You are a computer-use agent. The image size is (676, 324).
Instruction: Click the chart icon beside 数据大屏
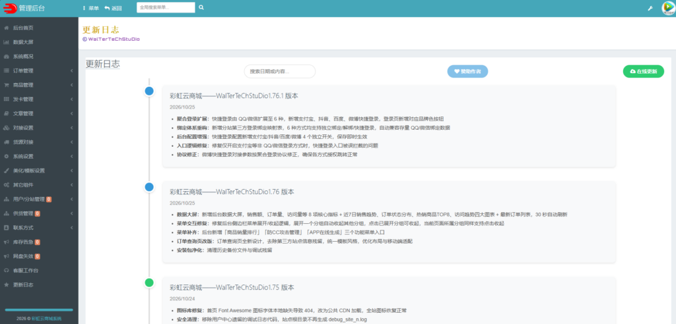click(x=6, y=42)
